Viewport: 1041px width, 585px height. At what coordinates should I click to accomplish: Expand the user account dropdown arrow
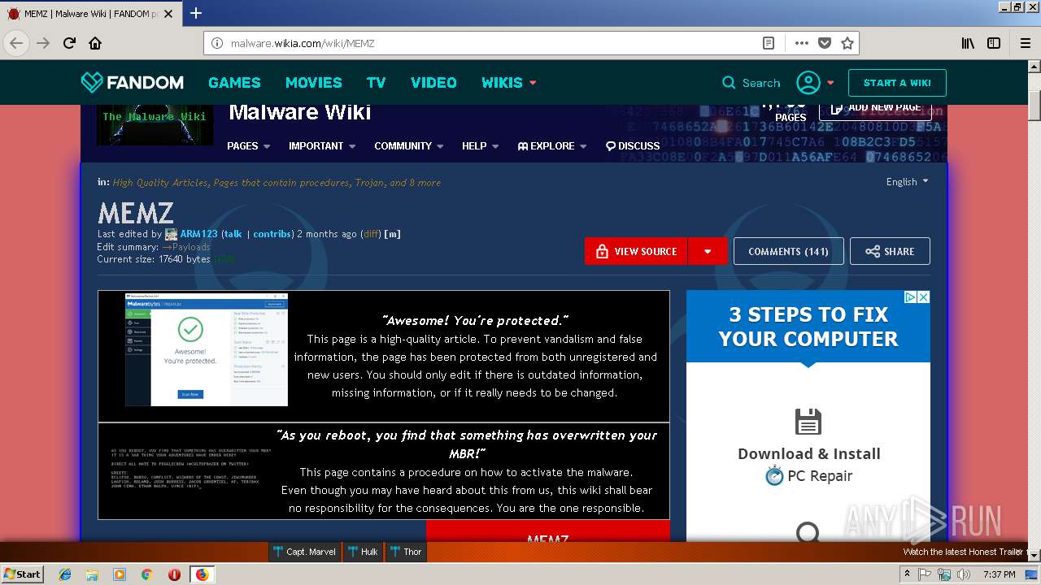click(x=830, y=83)
